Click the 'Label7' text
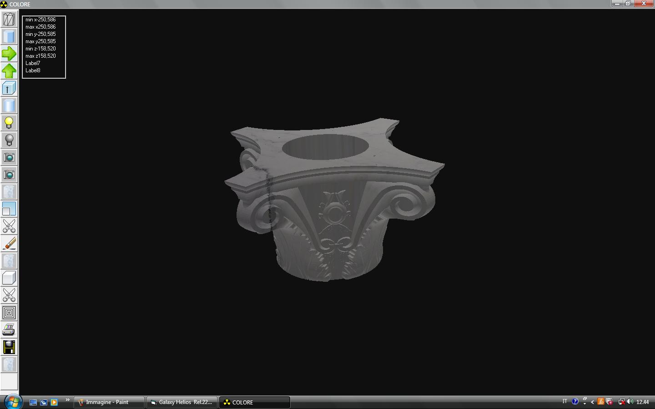The image size is (655, 409). point(33,63)
